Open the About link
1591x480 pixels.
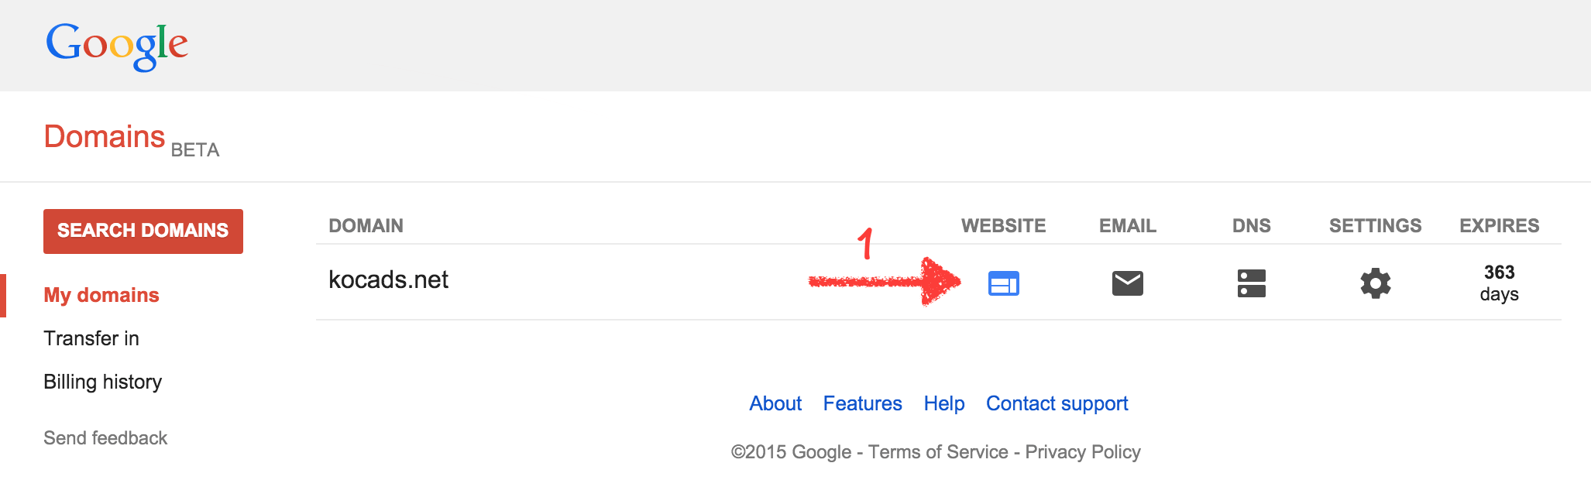click(775, 403)
